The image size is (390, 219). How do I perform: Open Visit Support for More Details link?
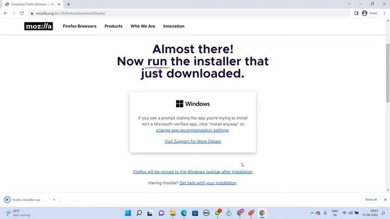[x=193, y=141]
